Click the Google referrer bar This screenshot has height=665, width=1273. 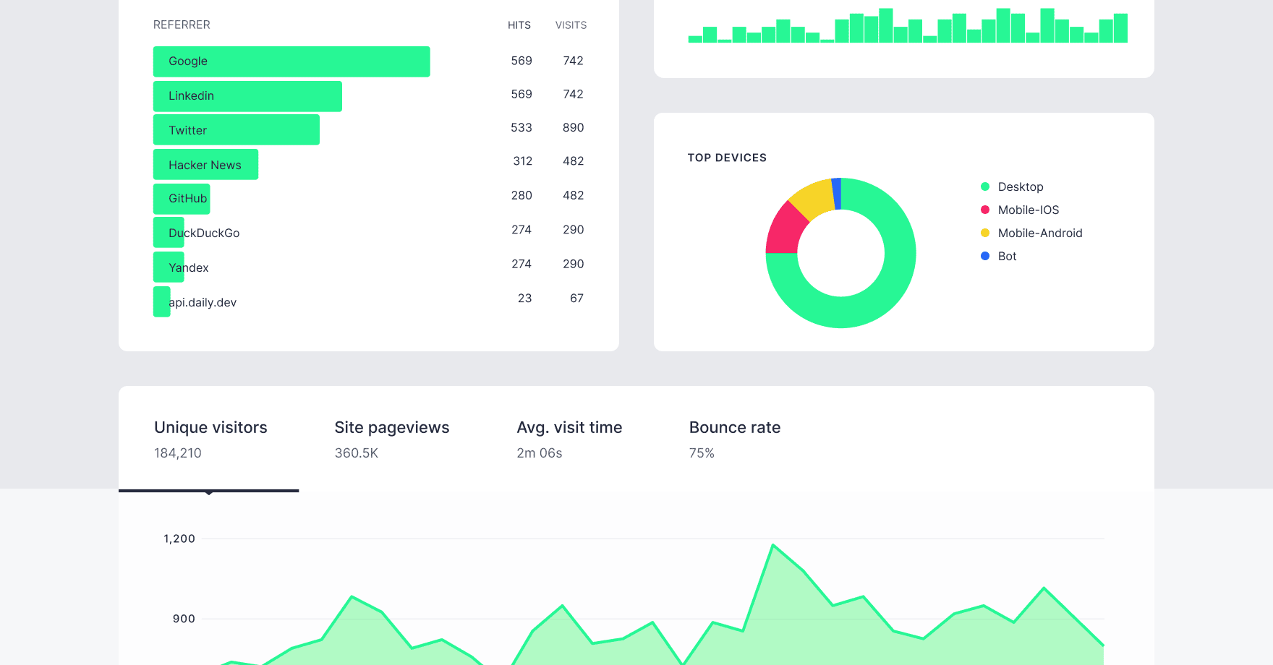[291, 61]
